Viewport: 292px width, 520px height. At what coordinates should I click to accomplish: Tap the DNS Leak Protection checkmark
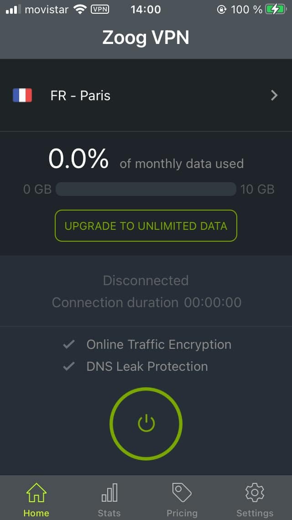68,367
